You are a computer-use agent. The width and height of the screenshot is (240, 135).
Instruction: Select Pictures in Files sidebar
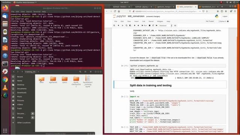click(21, 100)
